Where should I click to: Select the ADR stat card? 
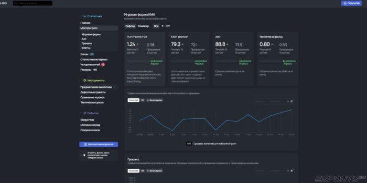click(233, 59)
